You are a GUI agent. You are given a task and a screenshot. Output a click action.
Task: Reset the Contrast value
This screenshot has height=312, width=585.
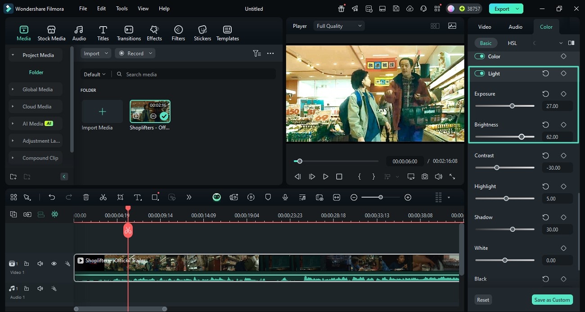tap(545, 155)
